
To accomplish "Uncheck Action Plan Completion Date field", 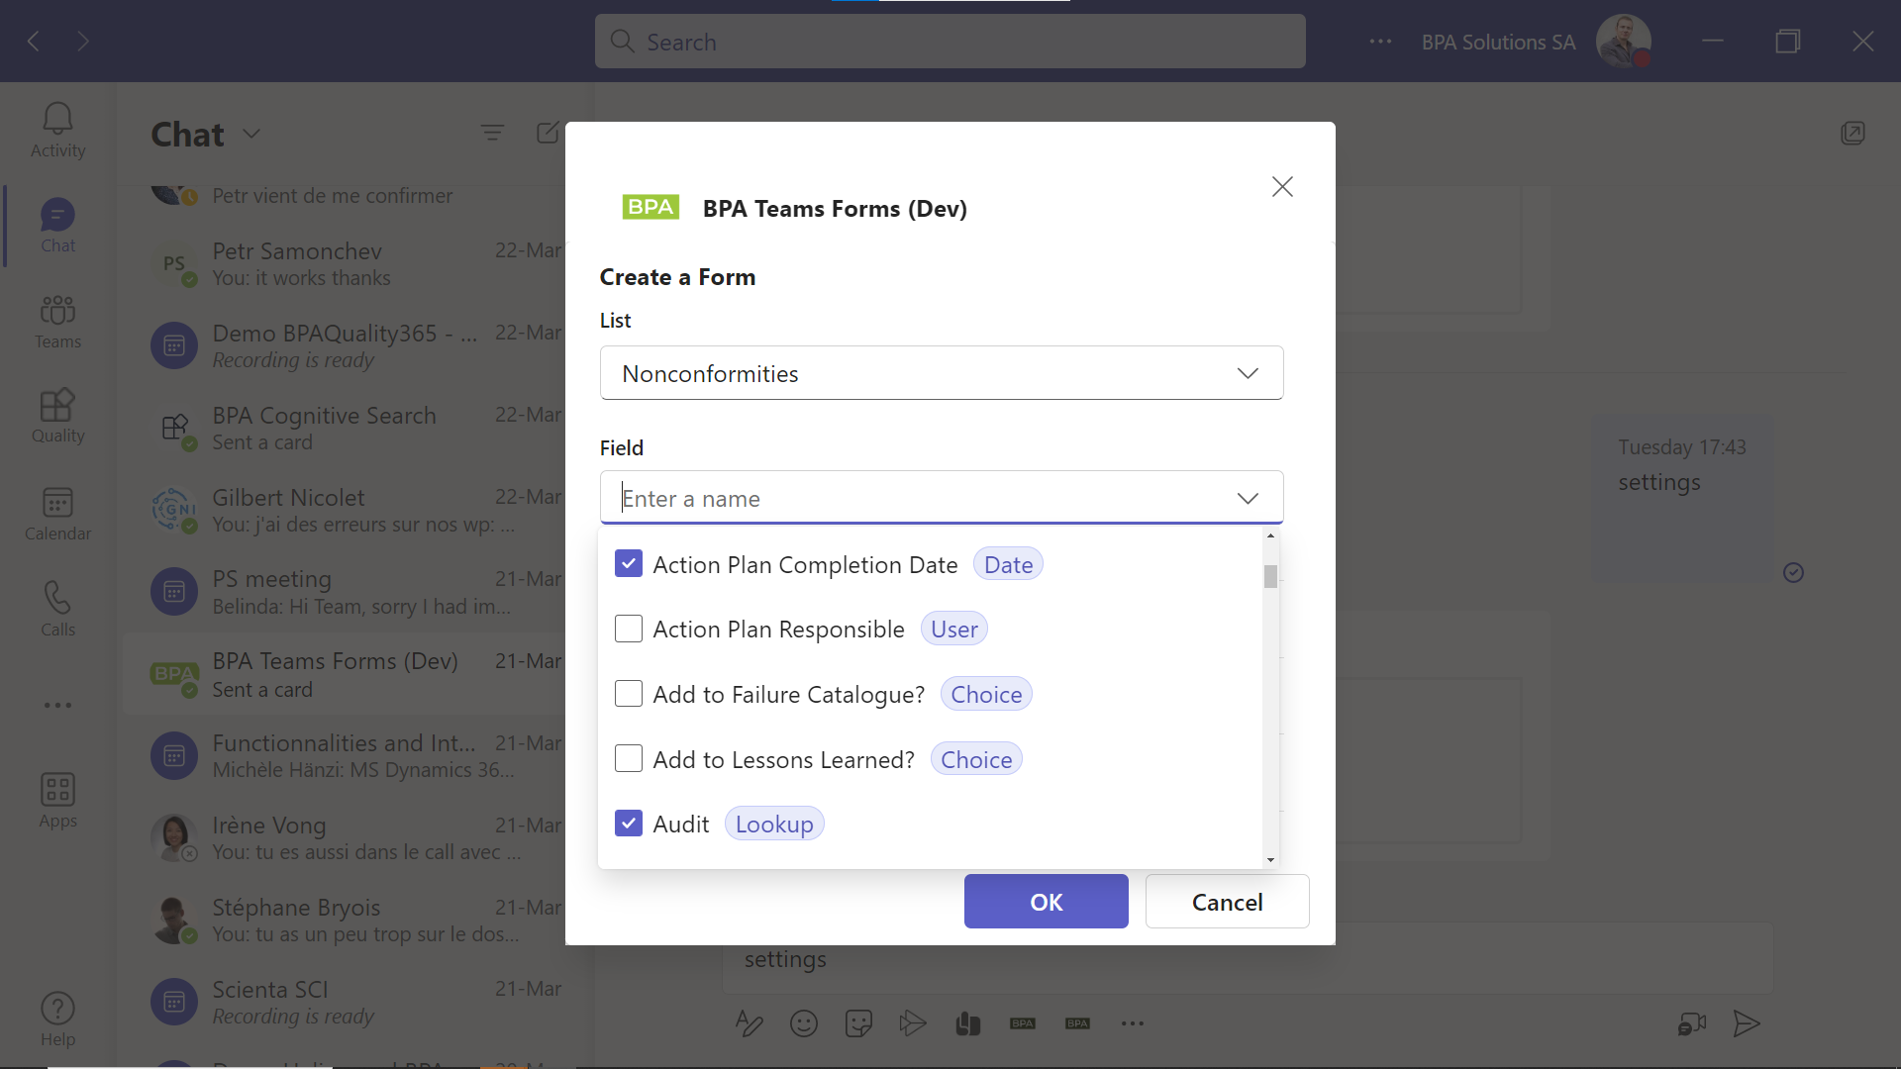I will coord(629,564).
